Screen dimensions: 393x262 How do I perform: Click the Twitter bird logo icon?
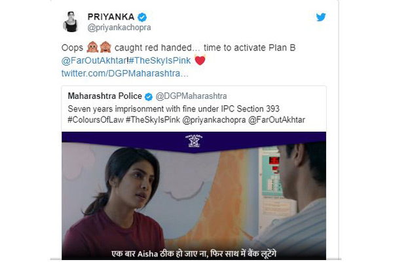click(x=321, y=17)
